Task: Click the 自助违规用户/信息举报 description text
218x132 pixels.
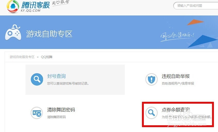Action: [x=178, y=84]
